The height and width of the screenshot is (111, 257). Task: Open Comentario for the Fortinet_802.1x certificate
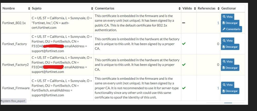[231, 29]
